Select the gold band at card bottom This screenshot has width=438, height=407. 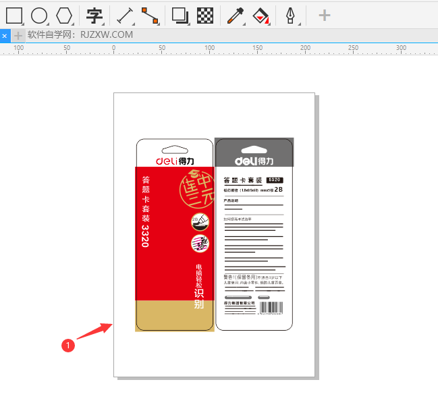pyautogui.click(x=175, y=316)
